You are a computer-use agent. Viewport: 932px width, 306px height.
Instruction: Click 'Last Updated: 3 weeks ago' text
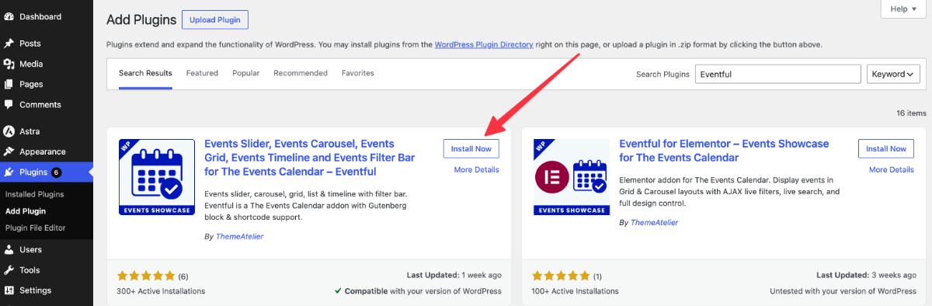click(x=866, y=275)
